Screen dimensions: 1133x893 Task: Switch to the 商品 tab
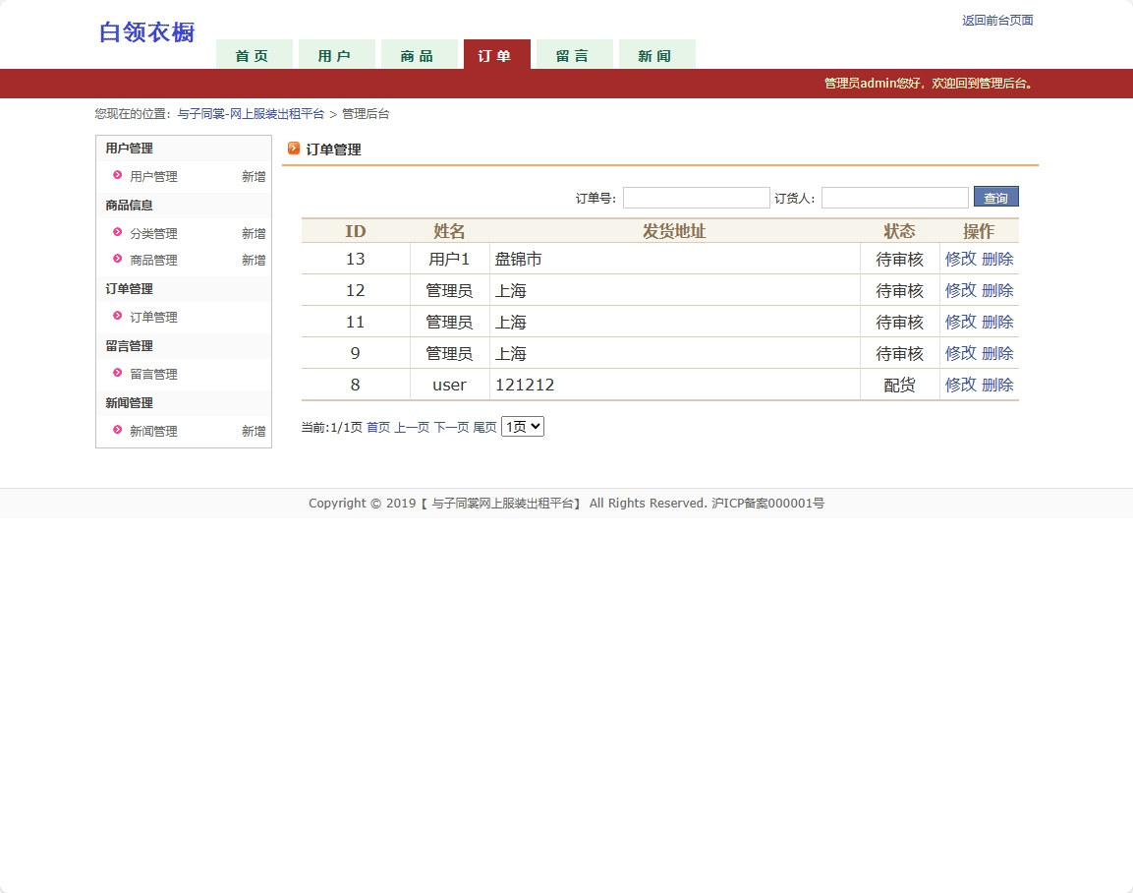tap(420, 55)
